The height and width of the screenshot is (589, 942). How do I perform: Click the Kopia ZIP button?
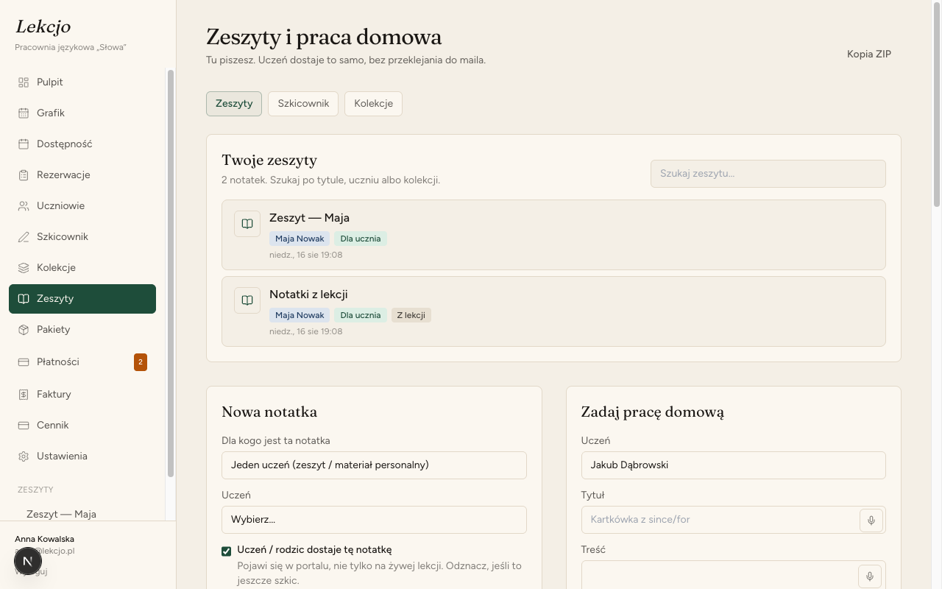pyautogui.click(x=869, y=54)
